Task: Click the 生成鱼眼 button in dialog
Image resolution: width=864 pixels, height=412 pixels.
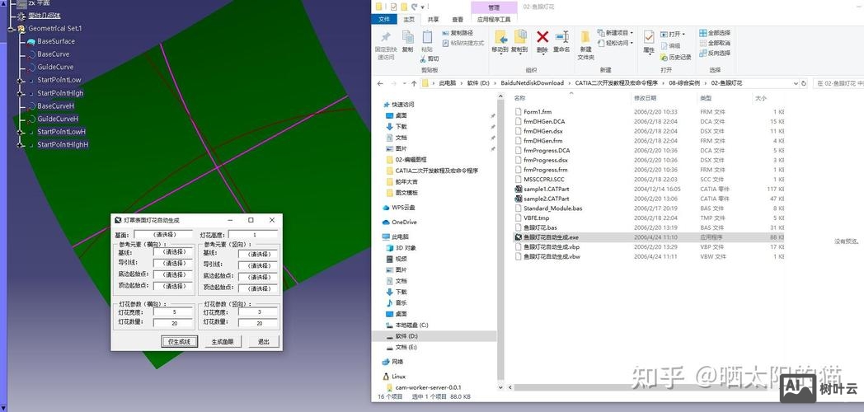Action: tap(223, 341)
